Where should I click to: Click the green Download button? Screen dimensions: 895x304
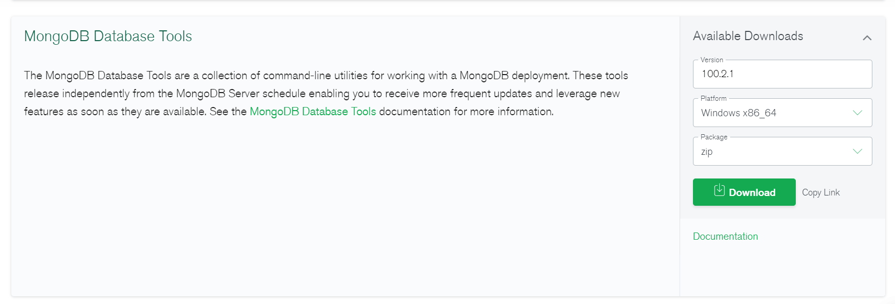coord(744,192)
